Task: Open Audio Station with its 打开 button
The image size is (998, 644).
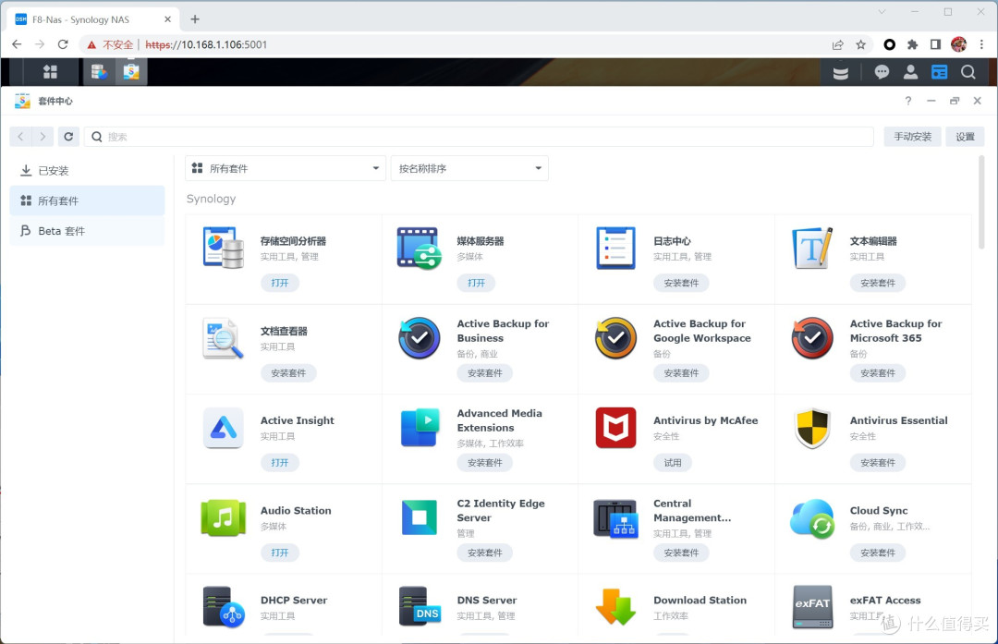Action: pyautogui.click(x=280, y=553)
